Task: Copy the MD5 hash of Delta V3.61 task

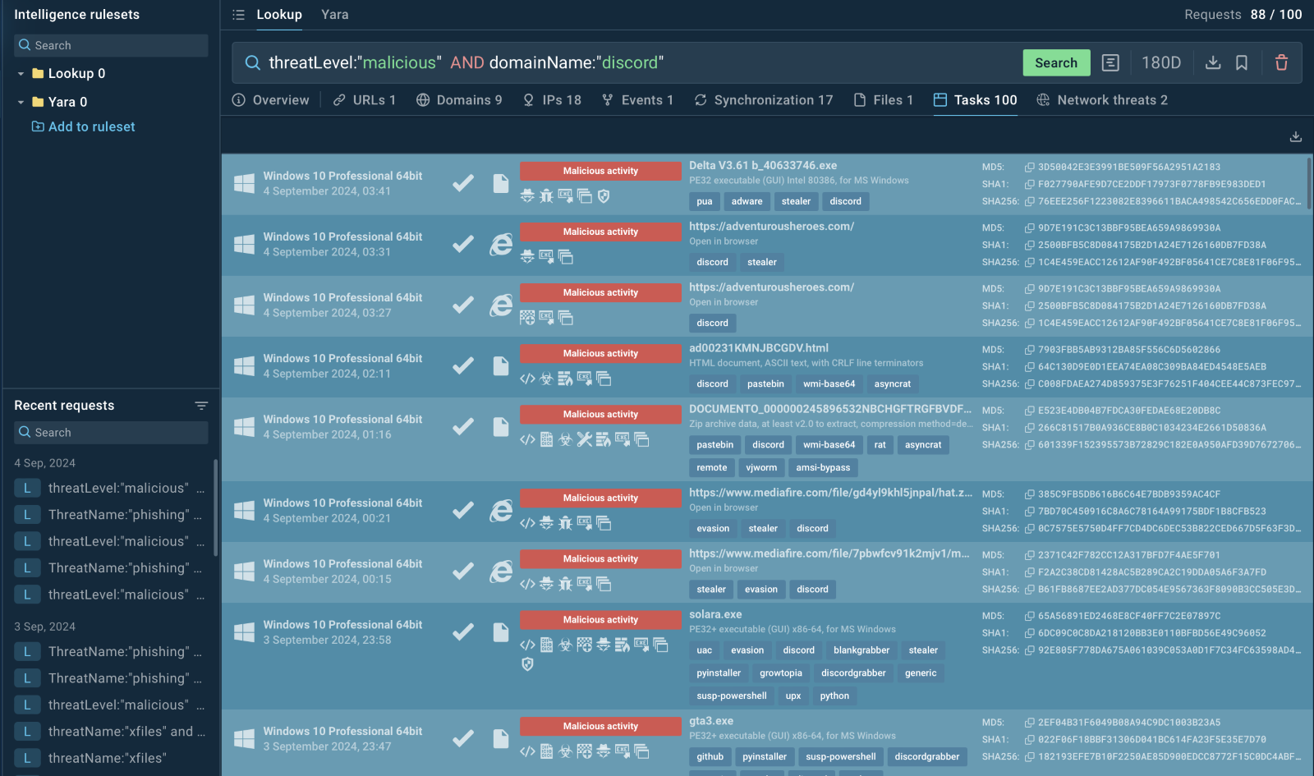Action: pos(1029,167)
